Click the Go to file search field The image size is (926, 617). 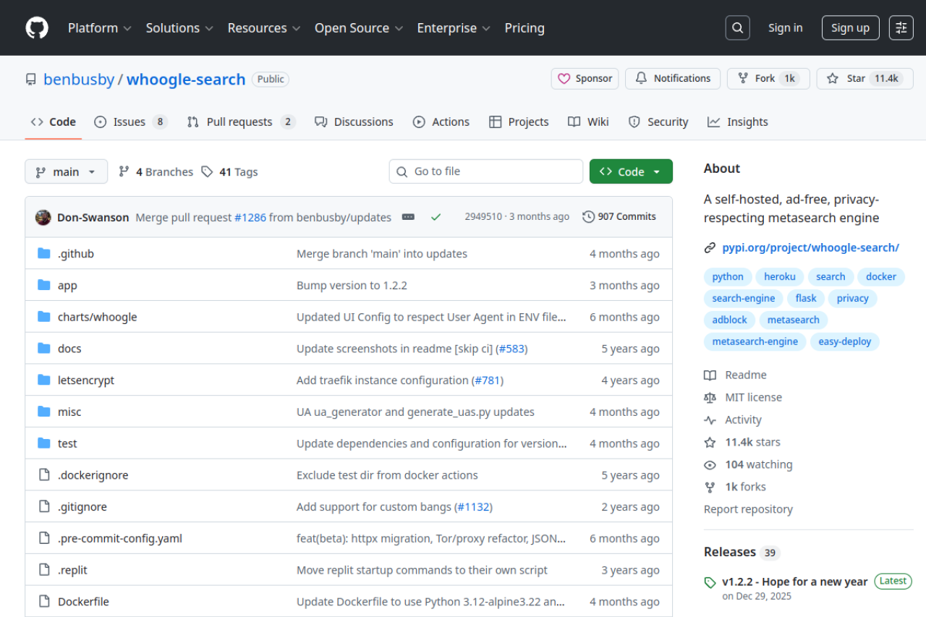[x=485, y=171]
